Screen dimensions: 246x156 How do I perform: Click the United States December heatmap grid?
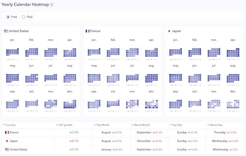[x=70, y=104]
